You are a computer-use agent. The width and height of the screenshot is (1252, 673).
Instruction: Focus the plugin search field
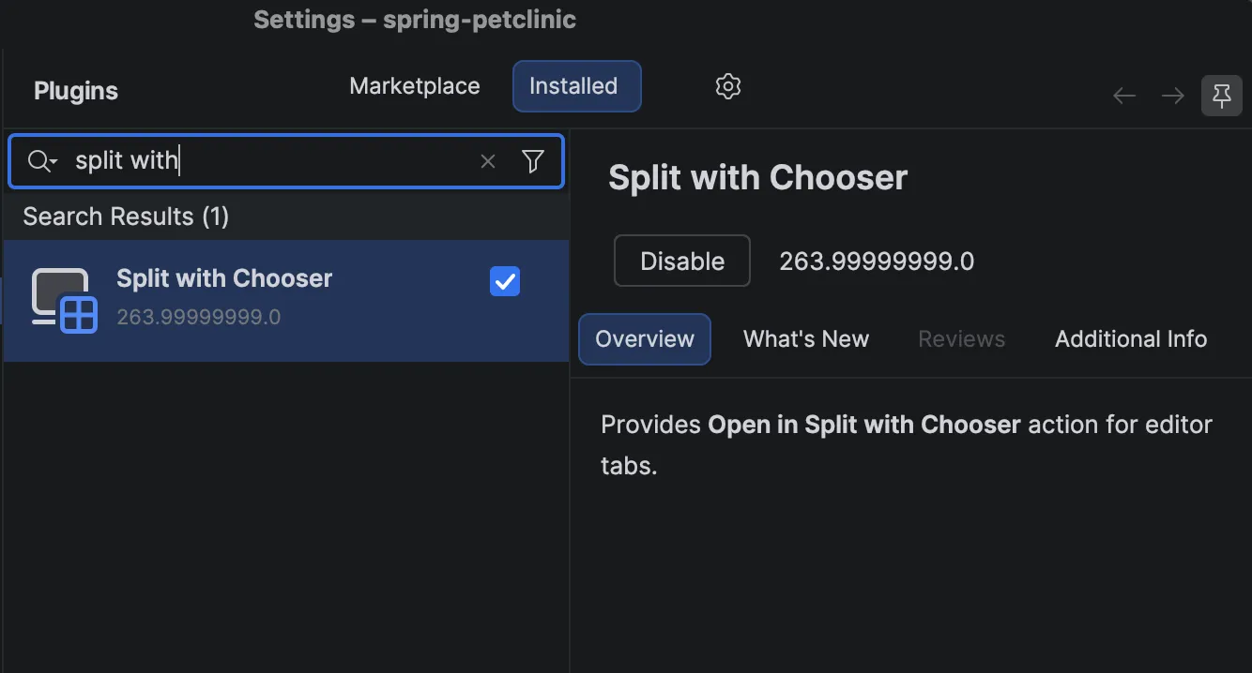coord(286,161)
